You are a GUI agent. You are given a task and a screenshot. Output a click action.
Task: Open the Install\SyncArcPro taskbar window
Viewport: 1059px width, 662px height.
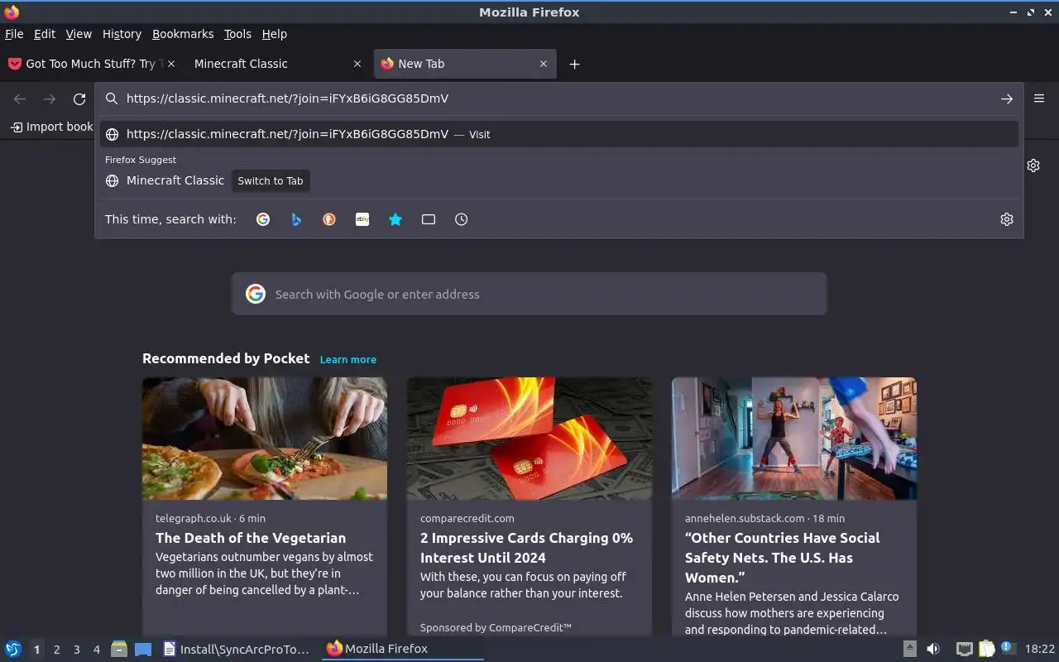coord(237,649)
